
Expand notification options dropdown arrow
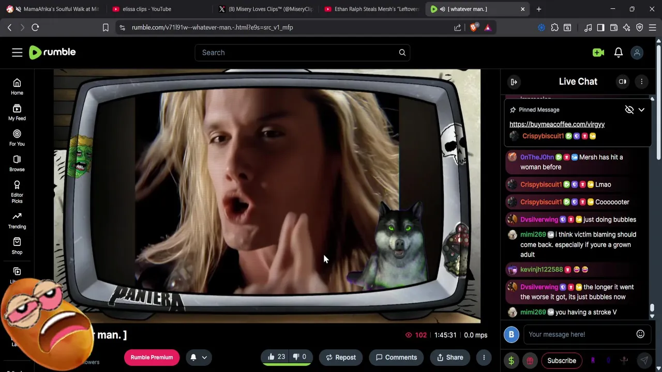(x=204, y=358)
